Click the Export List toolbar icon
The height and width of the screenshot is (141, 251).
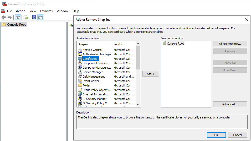click(x=26, y=17)
